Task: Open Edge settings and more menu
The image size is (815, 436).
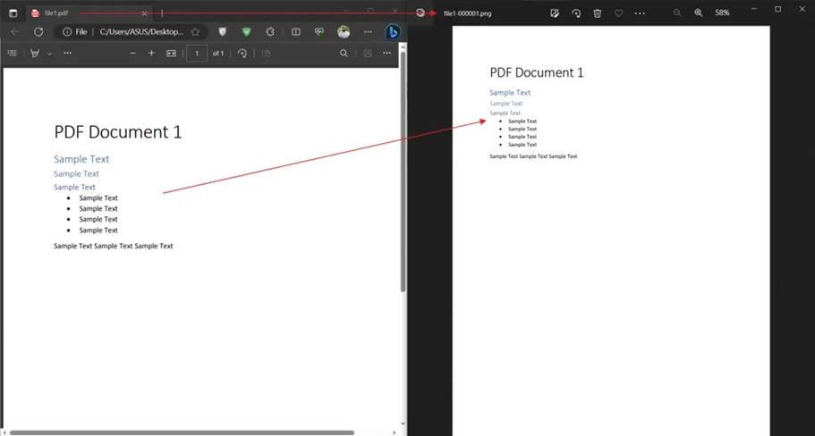Action: click(368, 31)
